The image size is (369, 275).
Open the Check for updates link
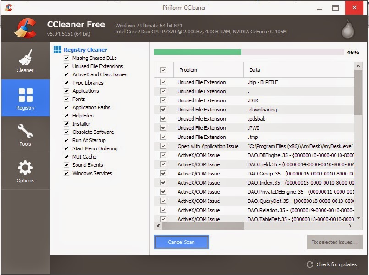[336, 264]
